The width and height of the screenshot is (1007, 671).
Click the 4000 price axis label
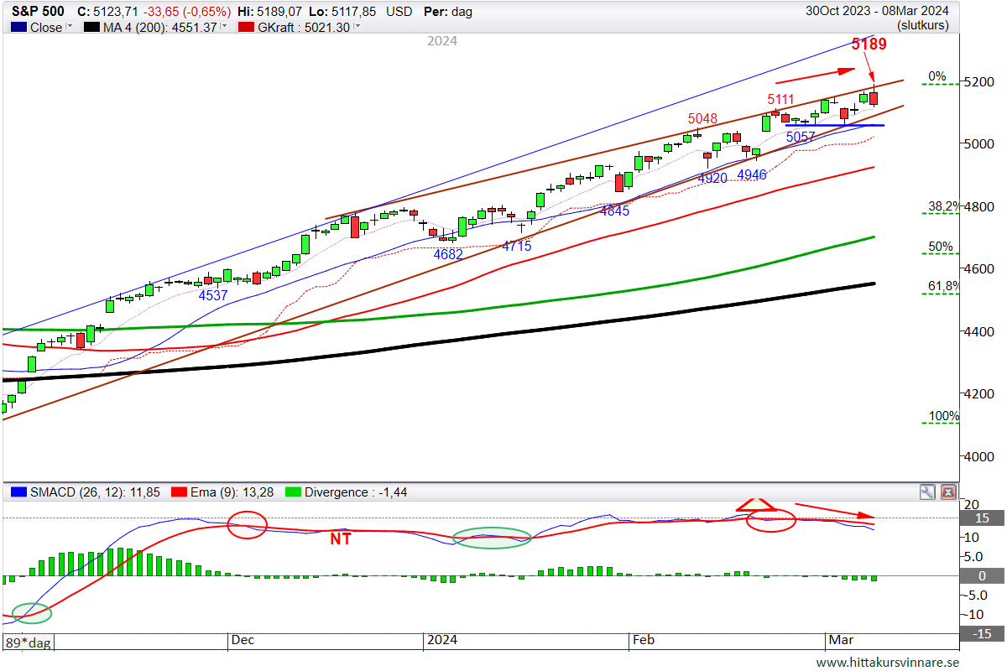(x=978, y=456)
